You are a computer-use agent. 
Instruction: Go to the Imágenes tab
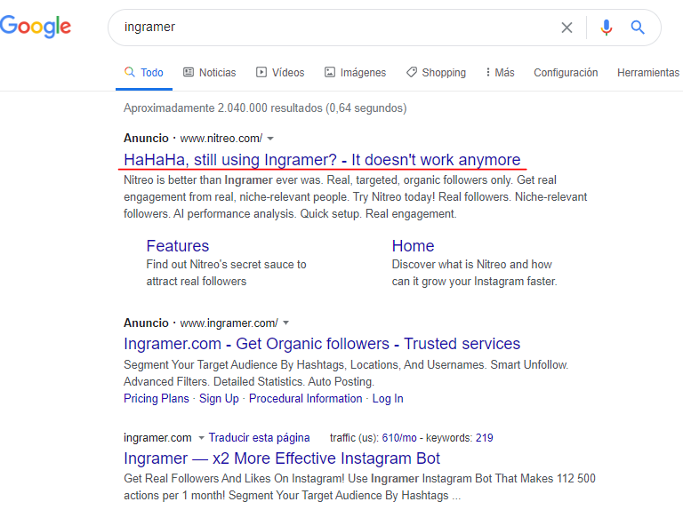[355, 73]
